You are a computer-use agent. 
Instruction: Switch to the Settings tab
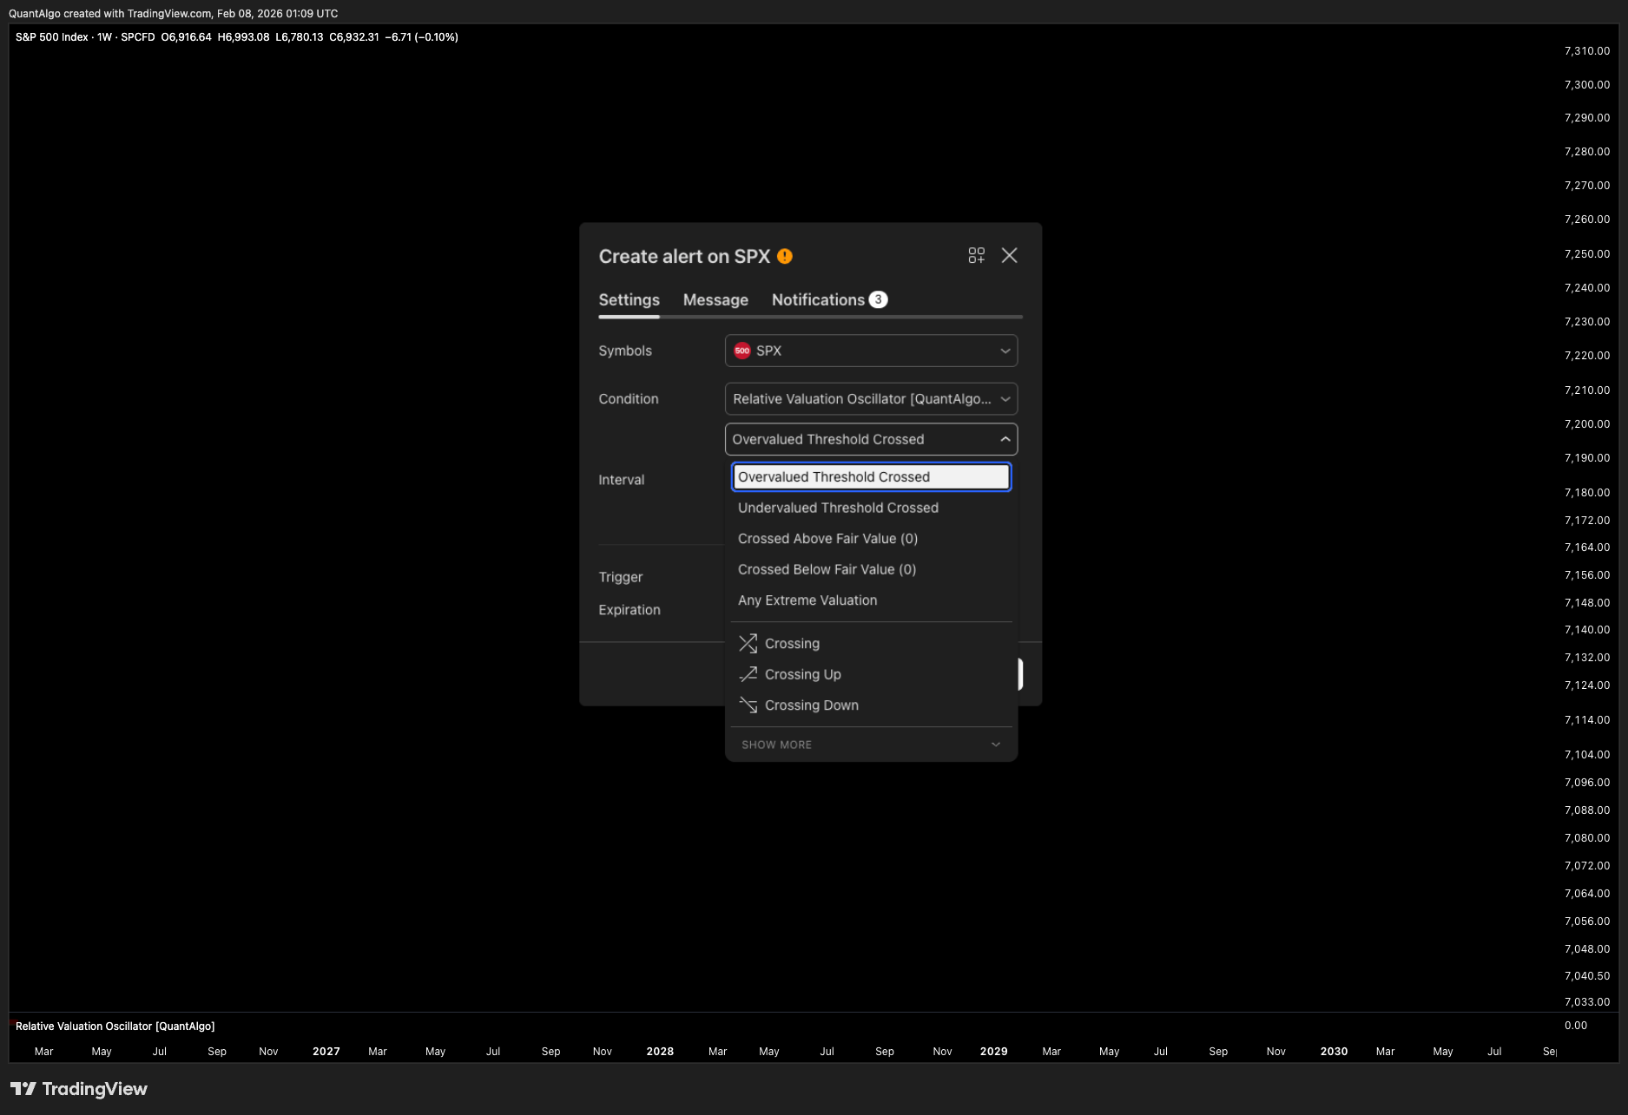[629, 299]
